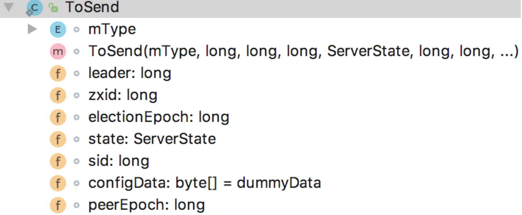522x215 pixels.
Task: Click the class icon beside ToSend
Action: [34, 8]
